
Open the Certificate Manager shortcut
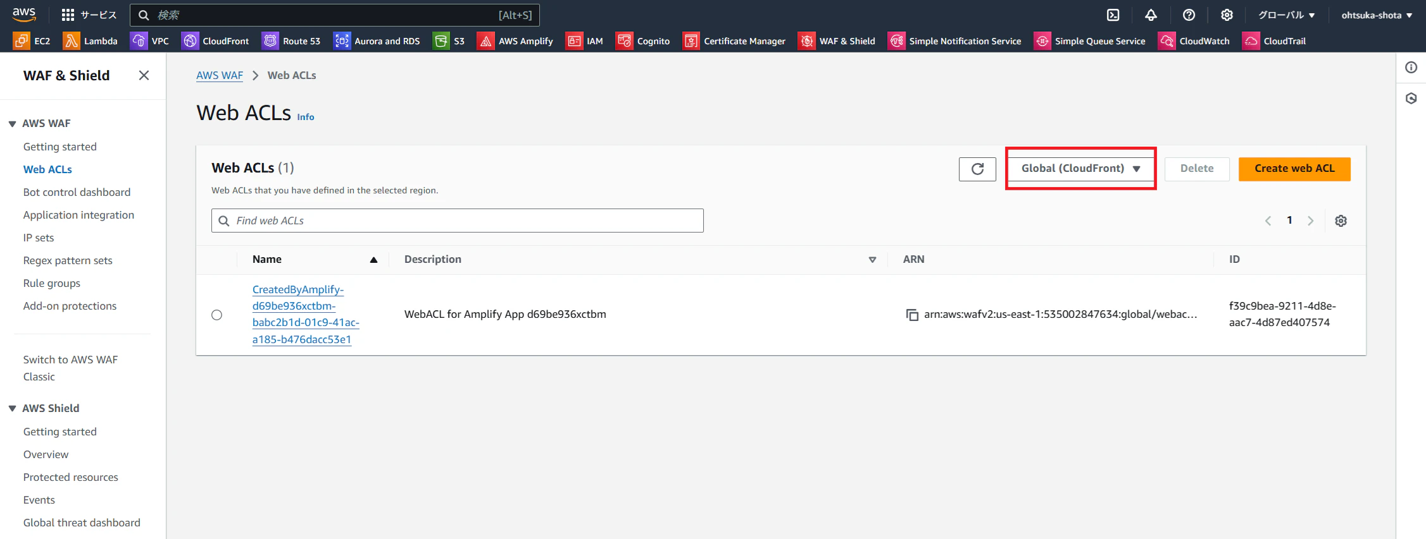(x=734, y=41)
